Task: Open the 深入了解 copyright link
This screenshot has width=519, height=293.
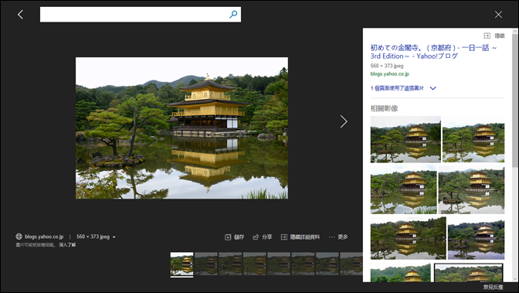Action: pos(67,244)
